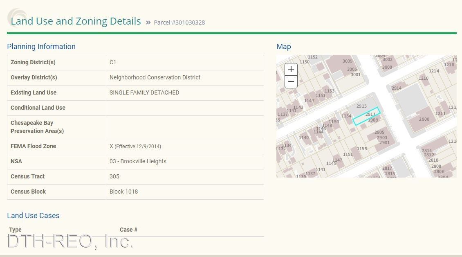This screenshot has width=462, height=257.
Task: Click the building labeled 2900 on the map
Action: (424, 119)
